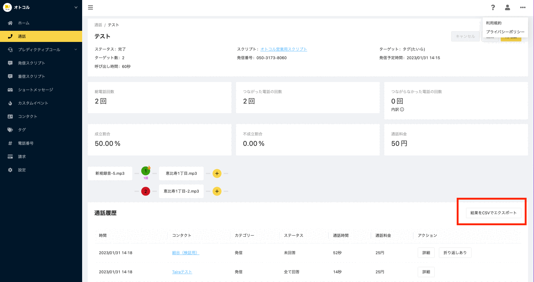Click 詳細 in the 細谷（検証用） row
The image size is (534, 282).
[426, 253]
